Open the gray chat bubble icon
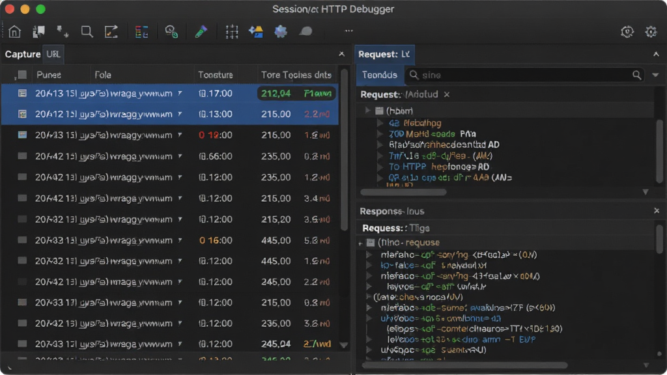The height and width of the screenshot is (375, 667). pos(305,31)
